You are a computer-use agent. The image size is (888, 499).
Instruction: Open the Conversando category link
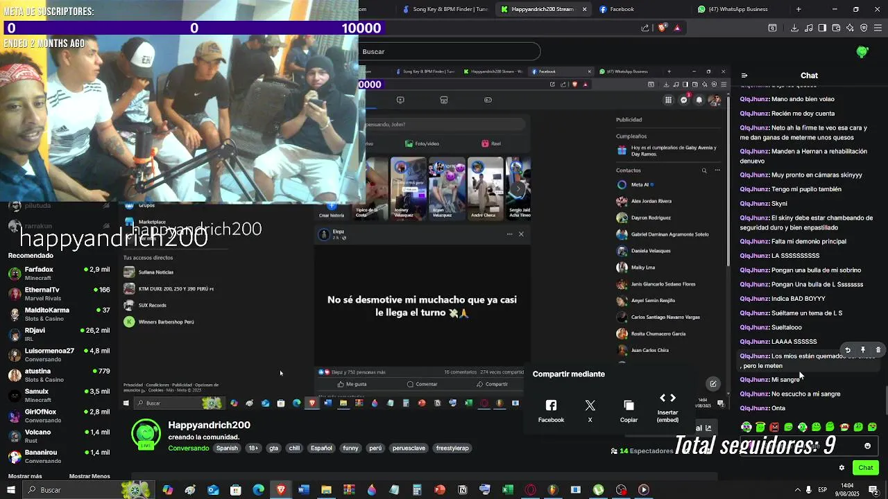(x=188, y=448)
